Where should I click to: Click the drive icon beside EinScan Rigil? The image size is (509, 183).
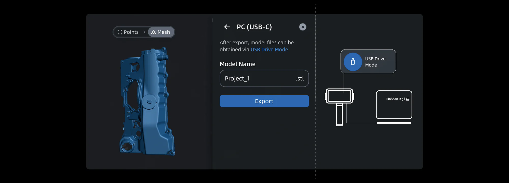pos(408,99)
